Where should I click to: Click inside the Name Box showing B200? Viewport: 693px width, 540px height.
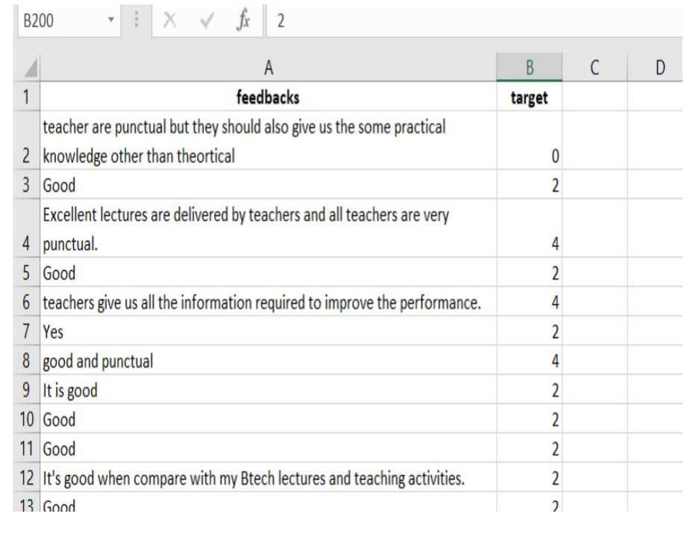[60, 21]
